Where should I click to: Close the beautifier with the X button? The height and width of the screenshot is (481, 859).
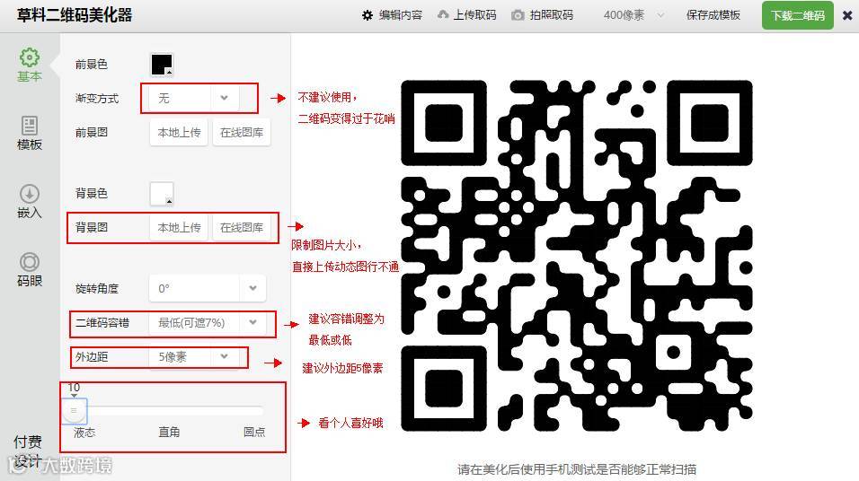click(x=847, y=15)
